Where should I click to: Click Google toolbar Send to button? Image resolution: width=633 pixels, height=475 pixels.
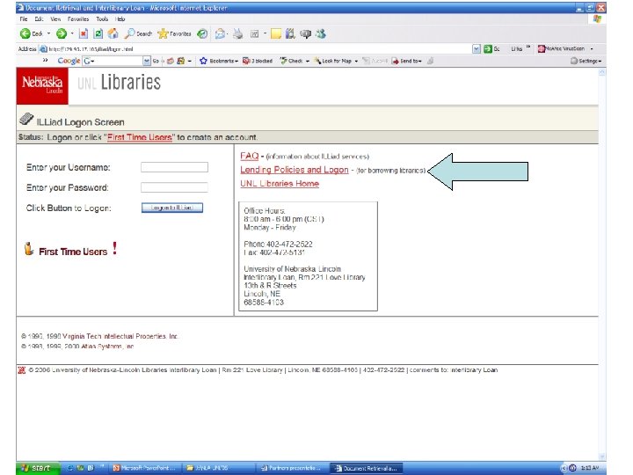tap(406, 61)
